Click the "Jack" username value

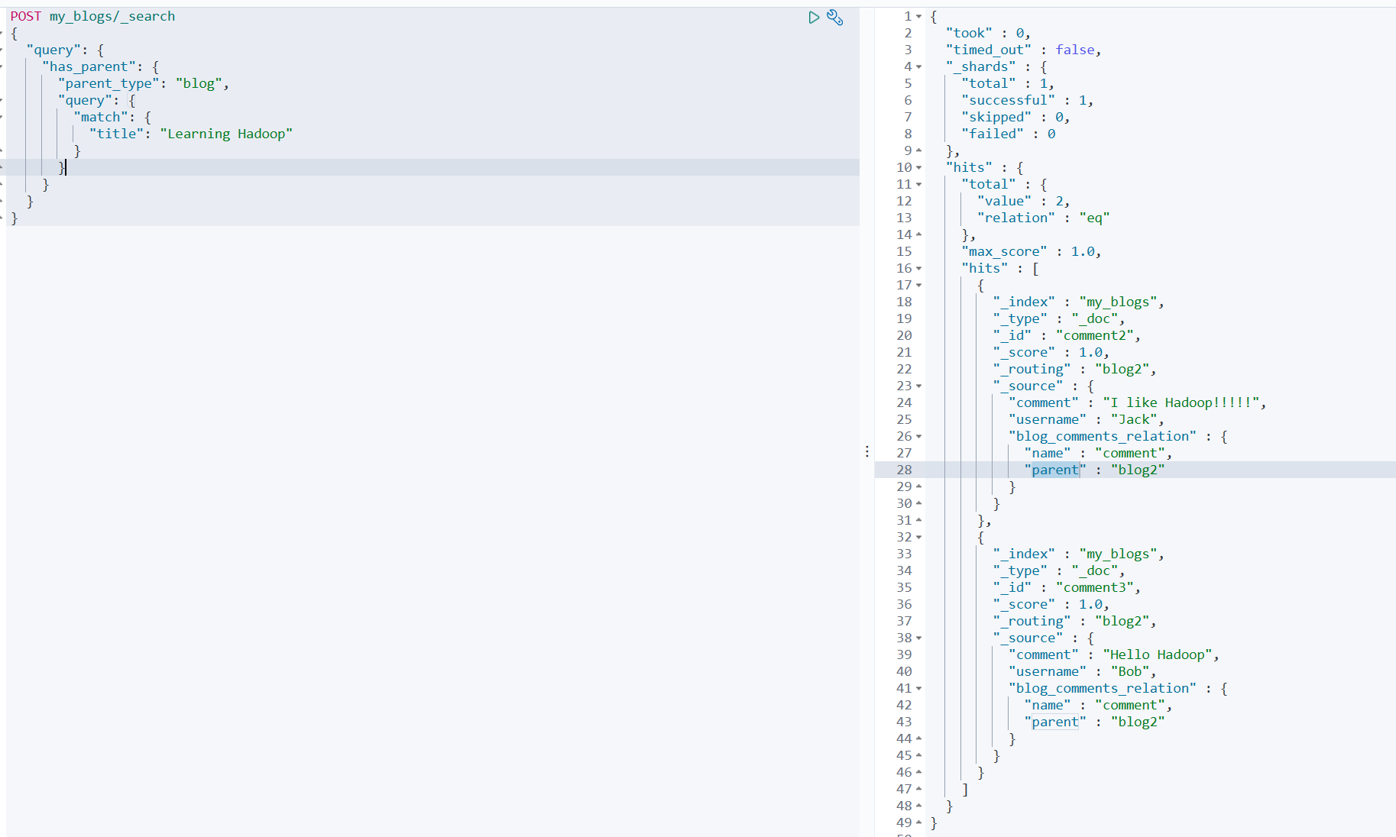tap(1134, 419)
